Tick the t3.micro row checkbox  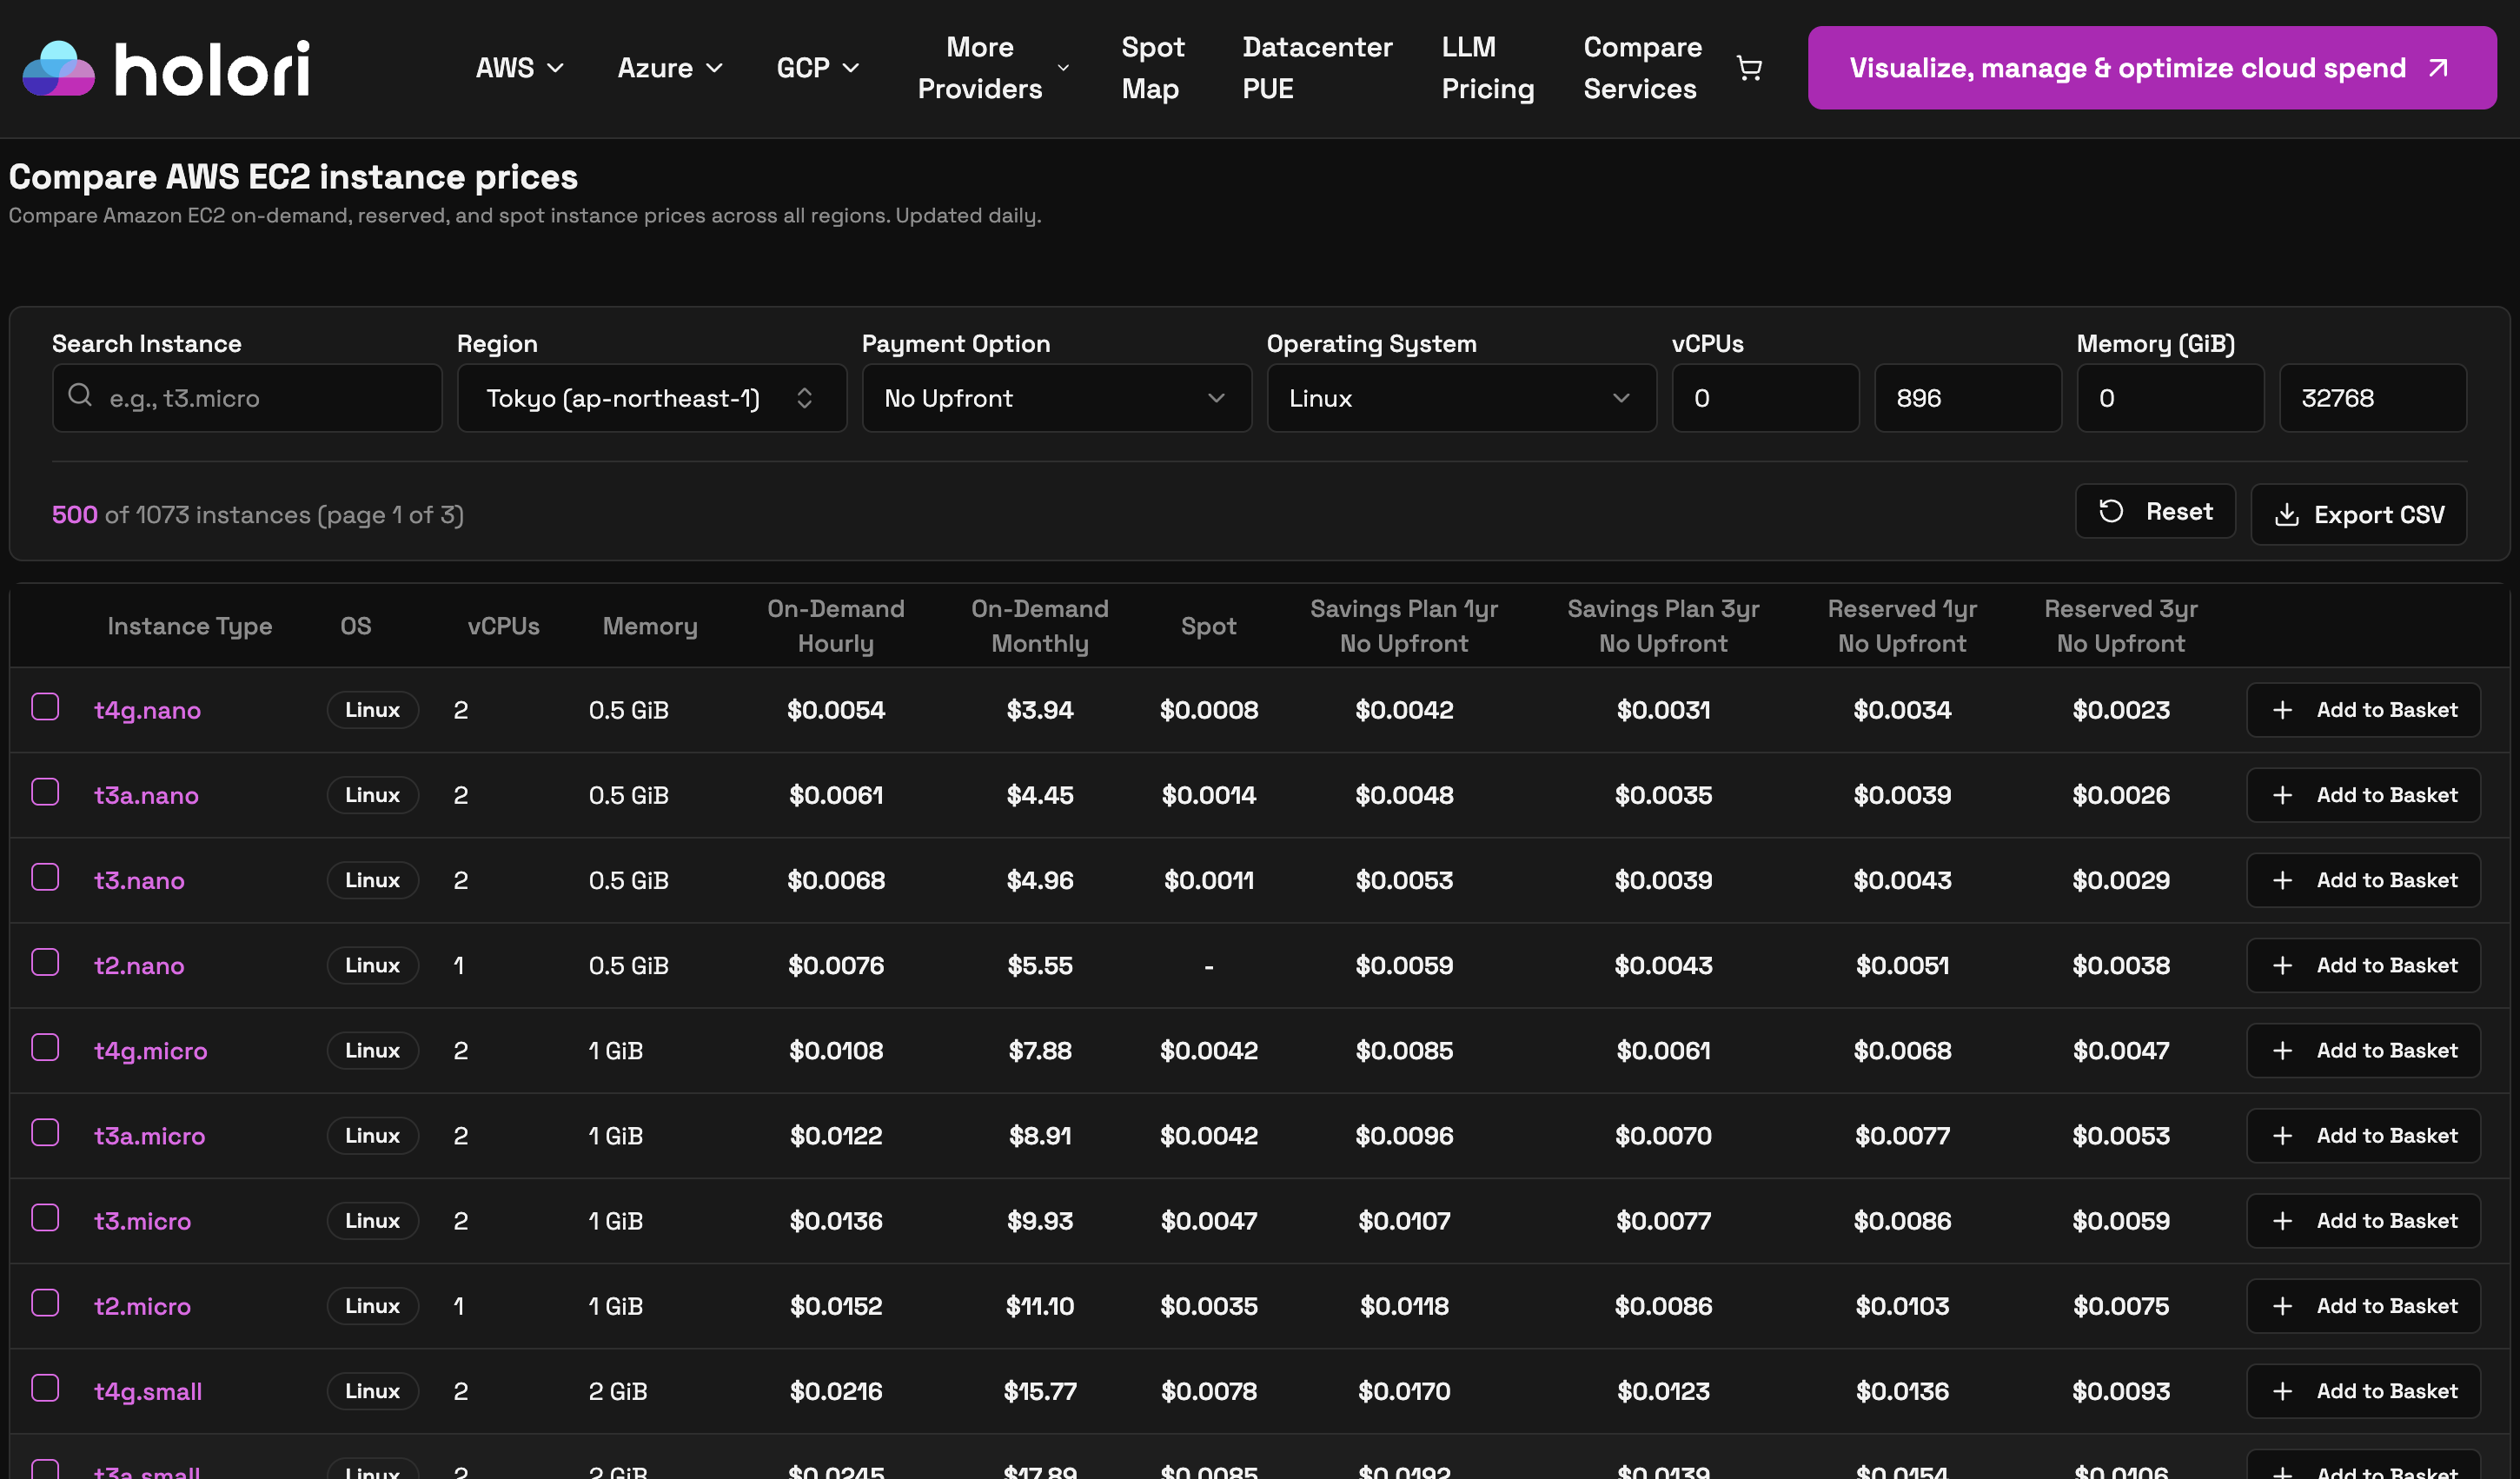(45, 1218)
